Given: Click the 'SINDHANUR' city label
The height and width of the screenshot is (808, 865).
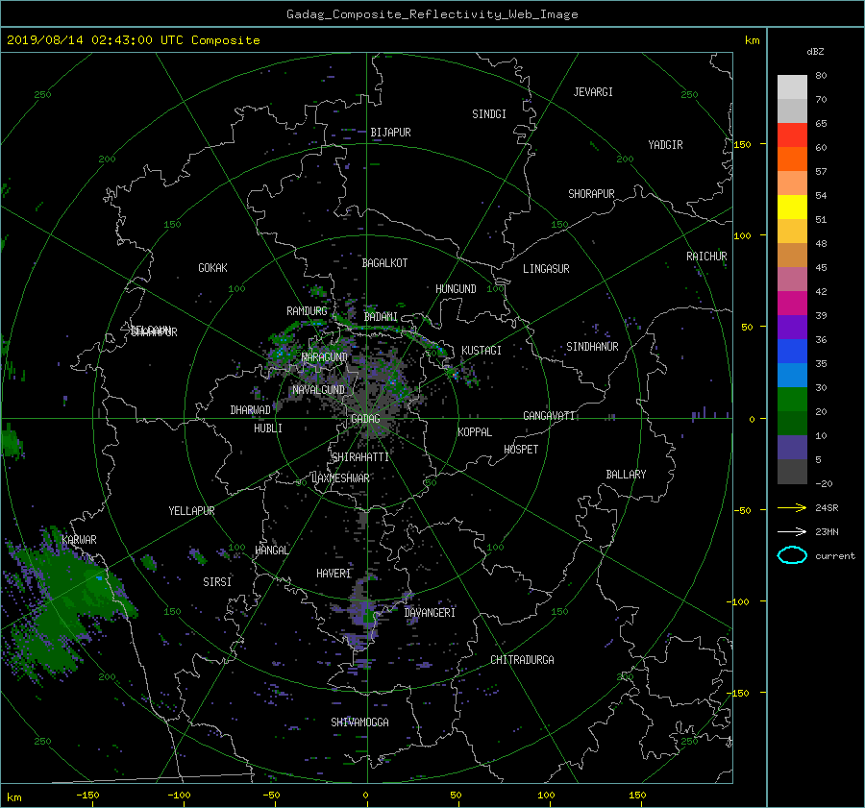Looking at the screenshot, I should point(592,347).
